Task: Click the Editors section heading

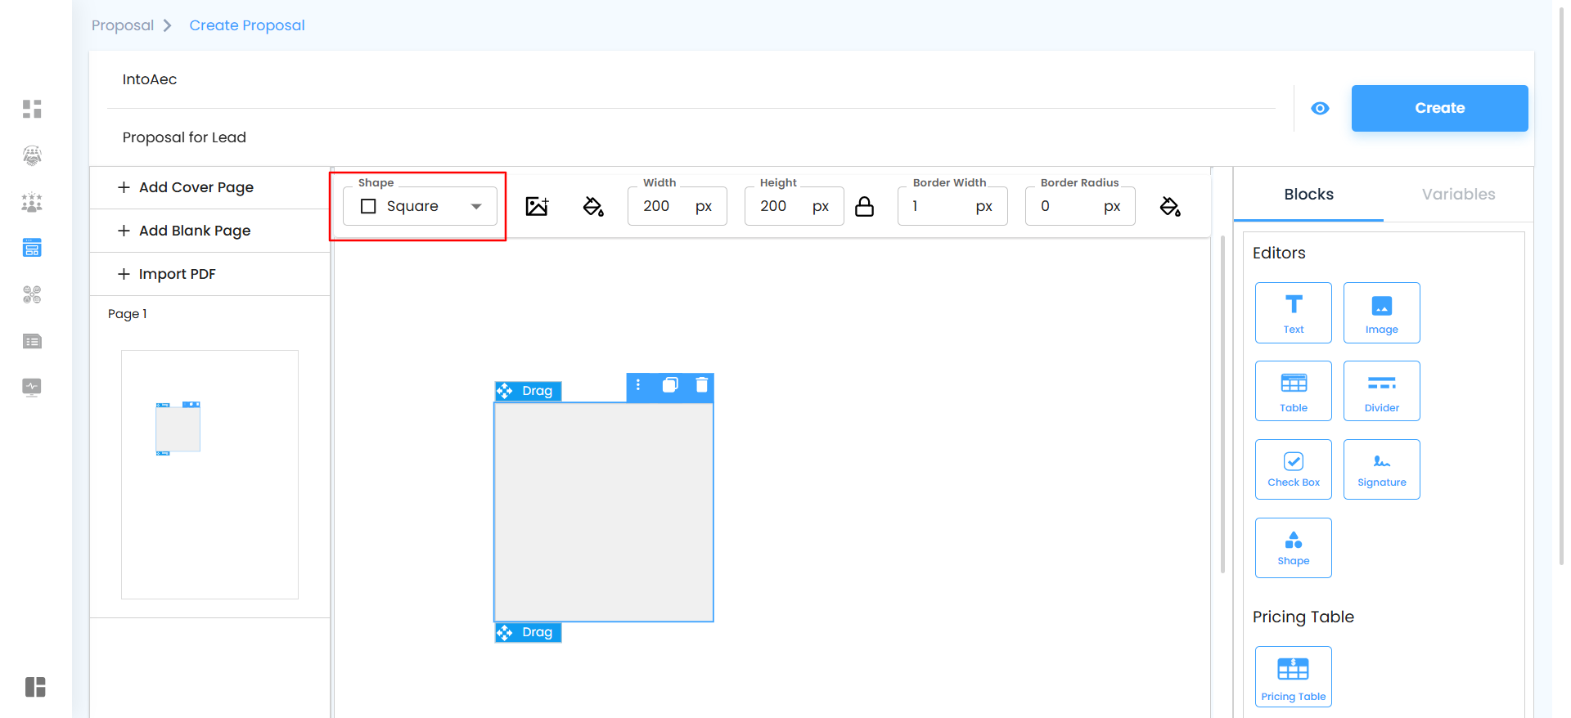Action: pyautogui.click(x=1279, y=254)
